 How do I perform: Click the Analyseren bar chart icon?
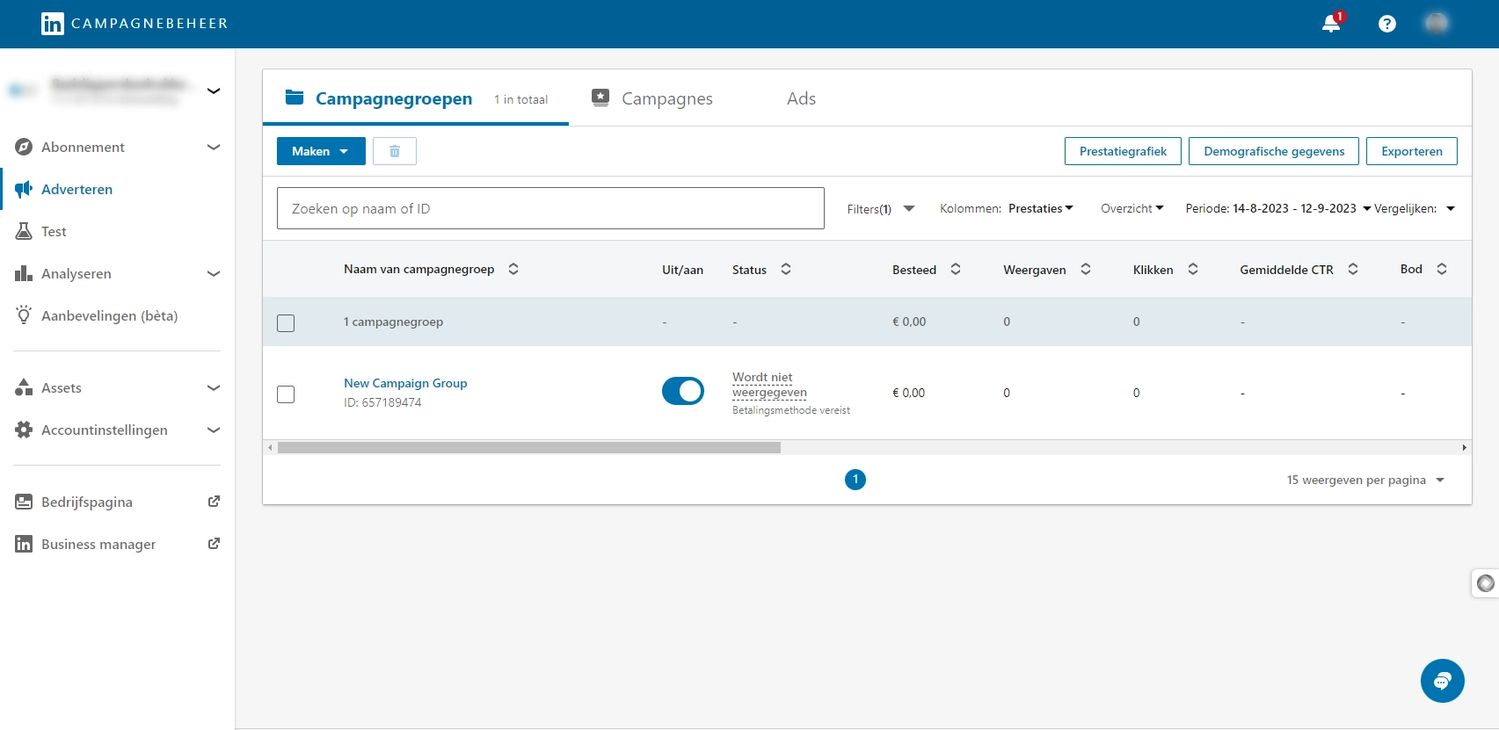[24, 273]
